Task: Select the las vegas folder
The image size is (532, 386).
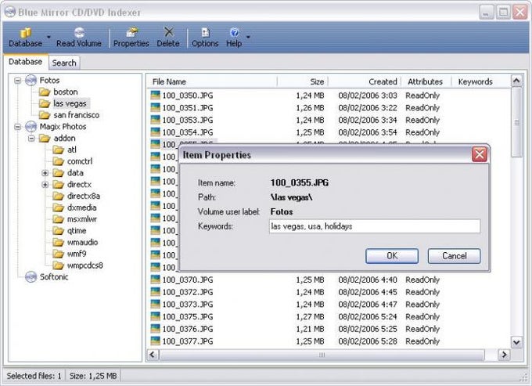Action: coord(70,103)
